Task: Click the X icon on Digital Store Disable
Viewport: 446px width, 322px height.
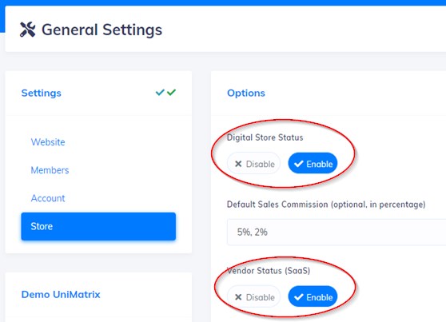Action: (x=238, y=164)
